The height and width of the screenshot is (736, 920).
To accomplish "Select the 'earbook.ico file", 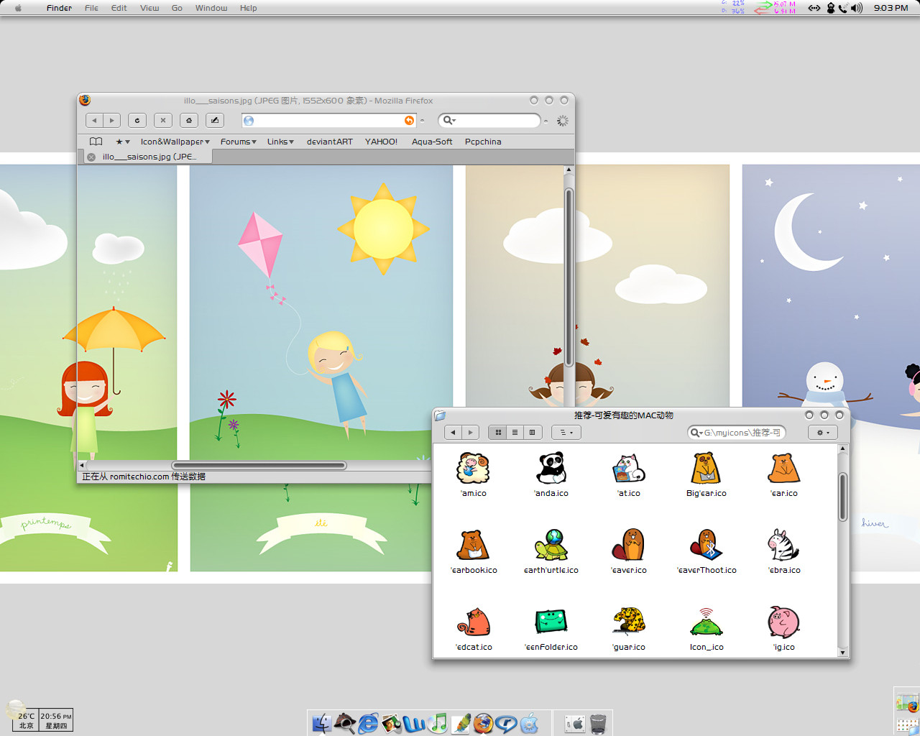I will point(474,552).
